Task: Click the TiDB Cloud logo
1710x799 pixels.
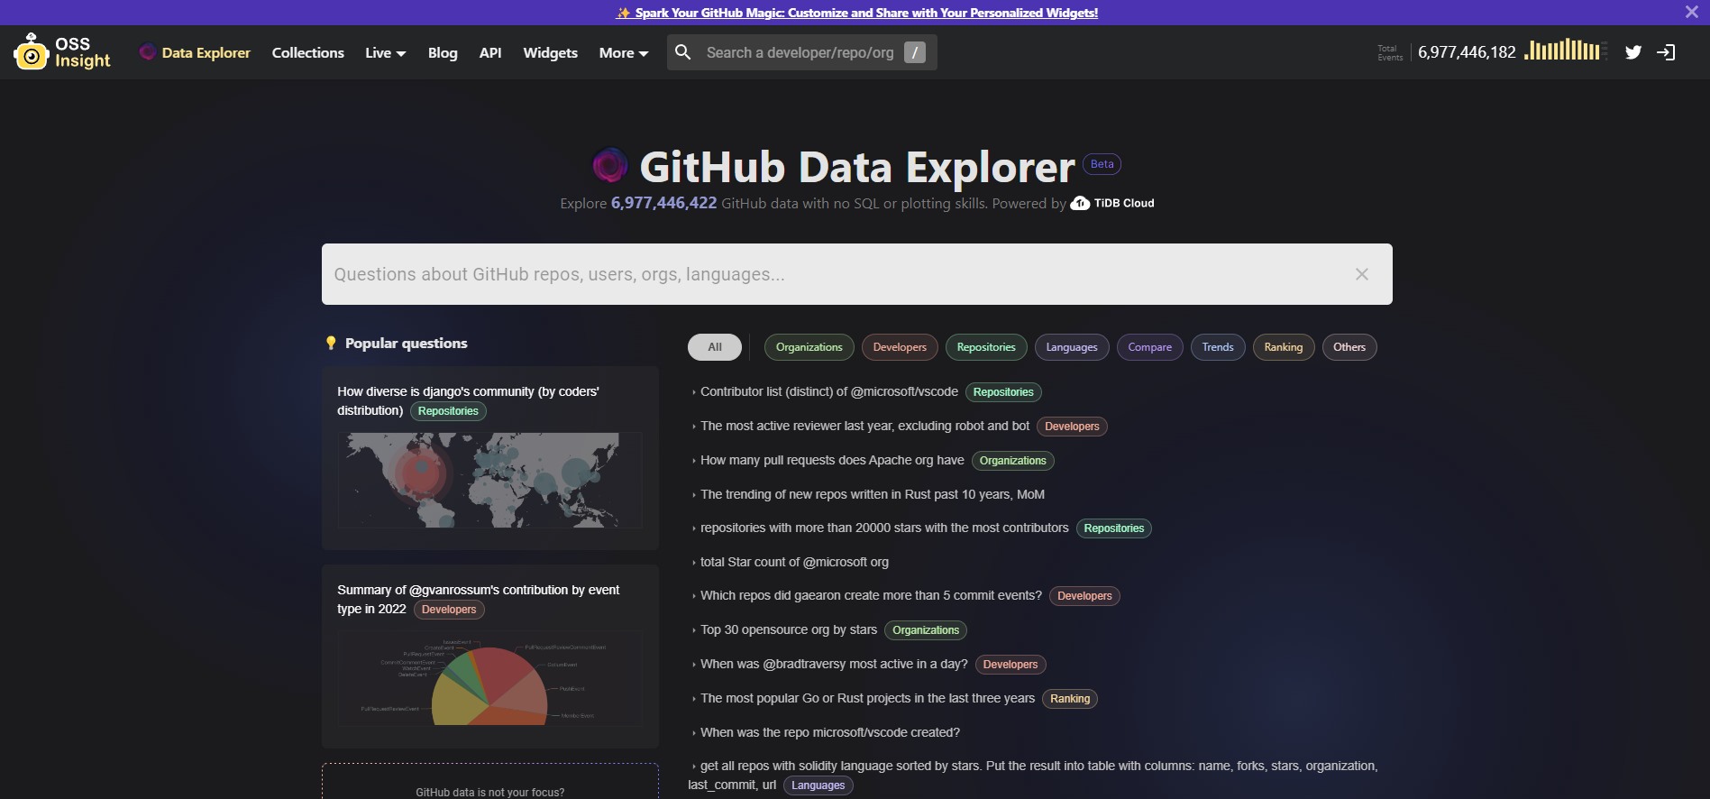Action: [1112, 204]
